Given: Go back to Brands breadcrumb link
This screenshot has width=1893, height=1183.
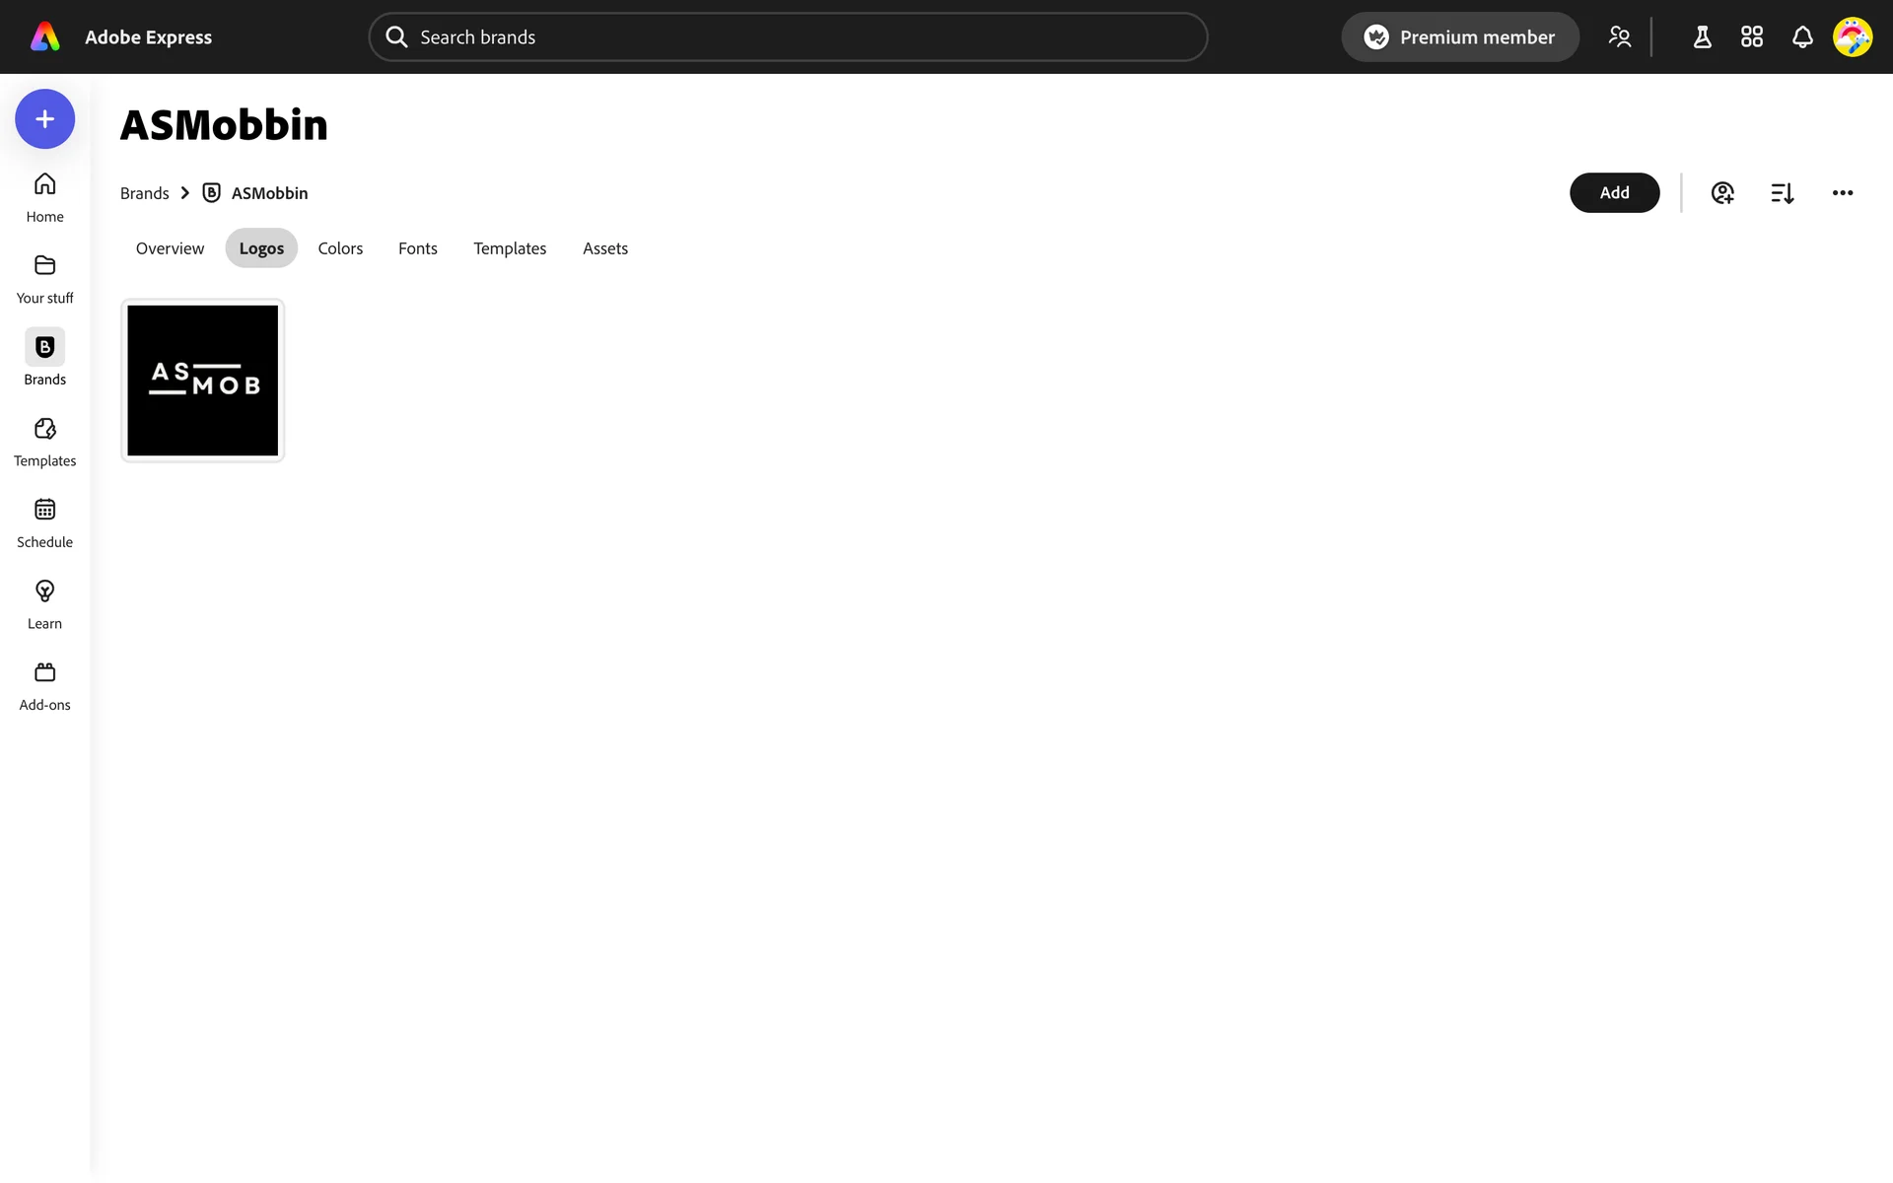Looking at the screenshot, I should click(145, 193).
